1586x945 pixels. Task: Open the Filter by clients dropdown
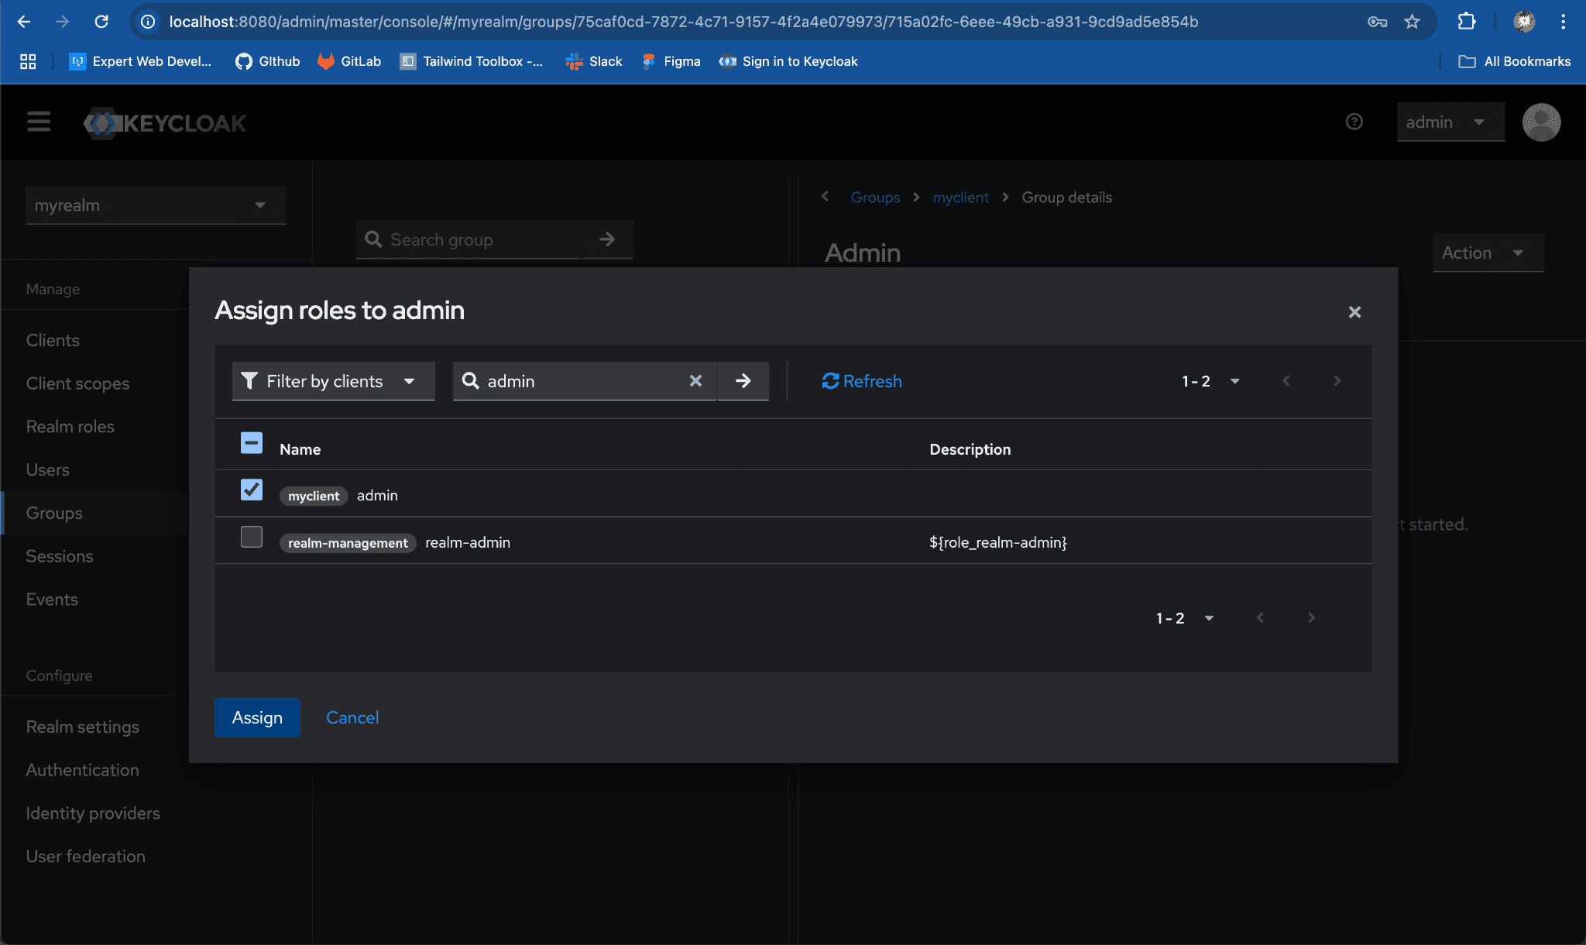click(x=333, y=381)
